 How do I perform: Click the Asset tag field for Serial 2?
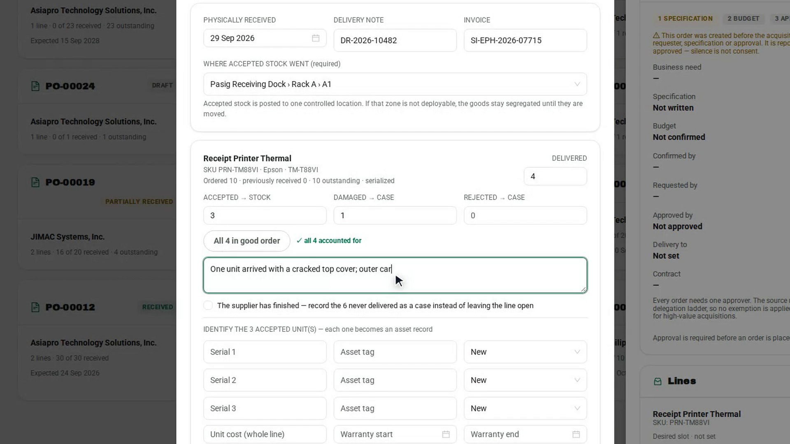[395, 380]
